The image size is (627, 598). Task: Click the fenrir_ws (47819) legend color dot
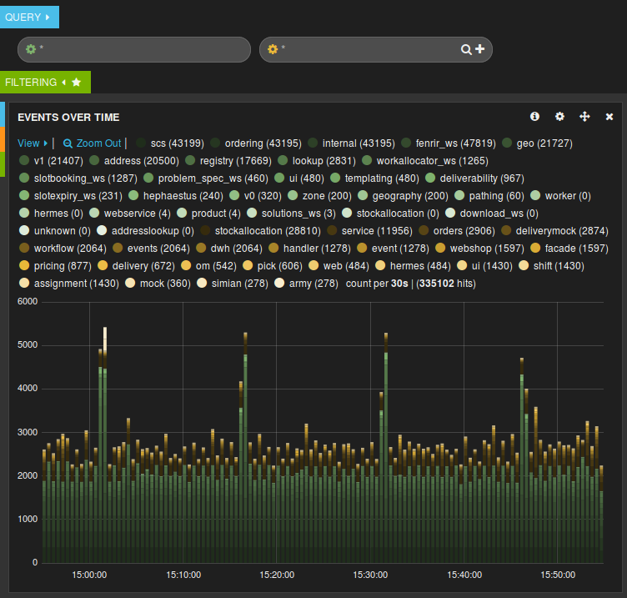click(x=406, y=143)
